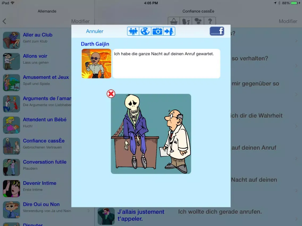Viewport: 302px width, 226px height.
Task: Go back with the left chevron
Action: point(5,21)
